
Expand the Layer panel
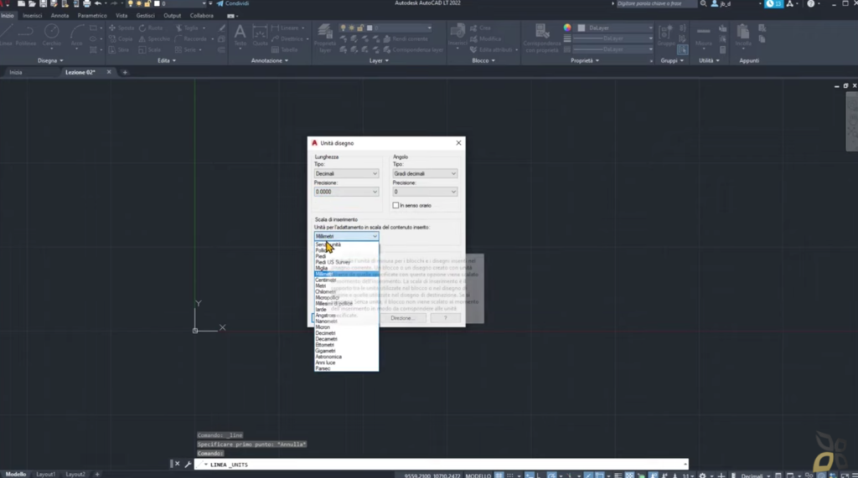pos(379,61)
